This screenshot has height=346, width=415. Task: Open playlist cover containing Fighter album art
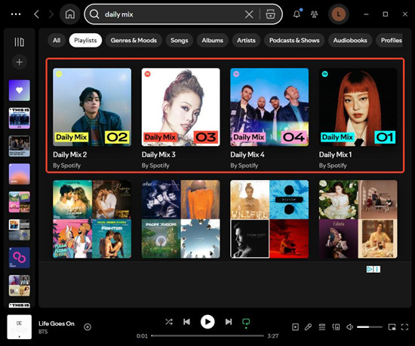coord(92,219)
